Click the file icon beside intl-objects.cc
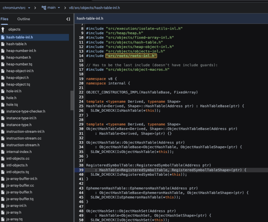 [x=3, y=158]
